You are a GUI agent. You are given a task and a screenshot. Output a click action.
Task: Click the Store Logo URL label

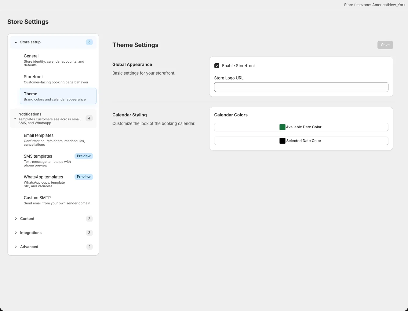(229, 78)
